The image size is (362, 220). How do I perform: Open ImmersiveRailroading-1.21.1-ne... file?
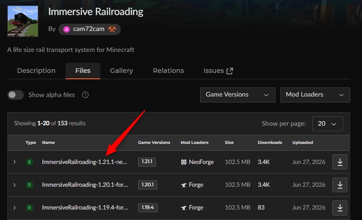(x=84, y=162)
